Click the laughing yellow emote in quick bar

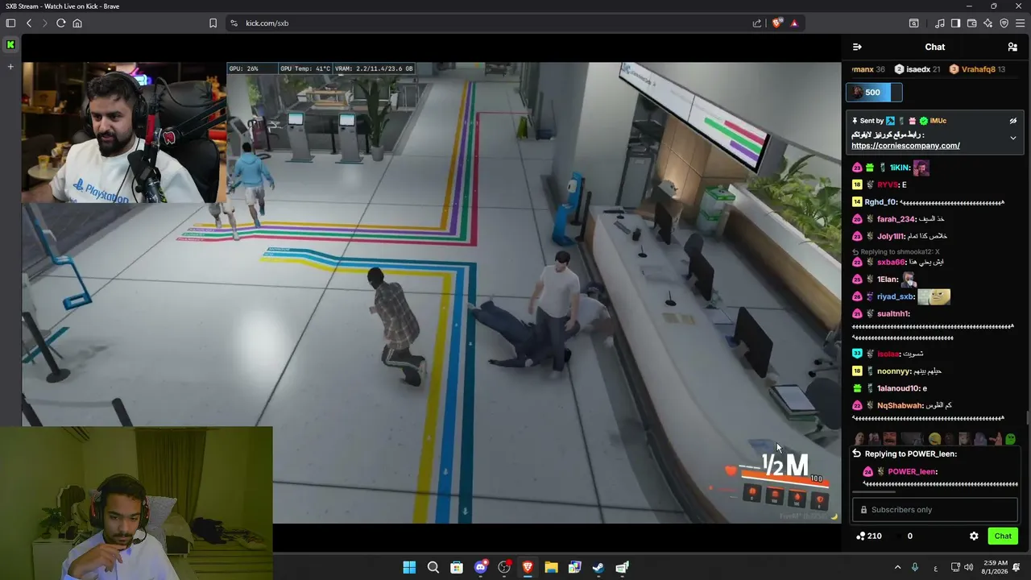934,439
